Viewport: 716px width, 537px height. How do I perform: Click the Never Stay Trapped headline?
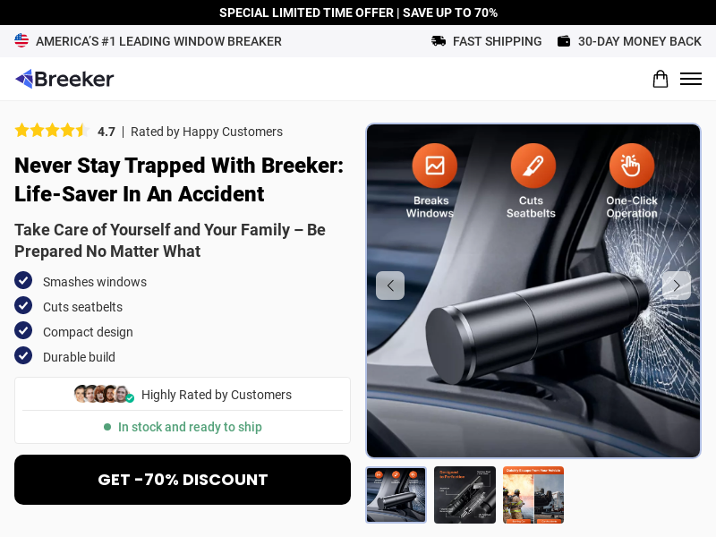179,180
